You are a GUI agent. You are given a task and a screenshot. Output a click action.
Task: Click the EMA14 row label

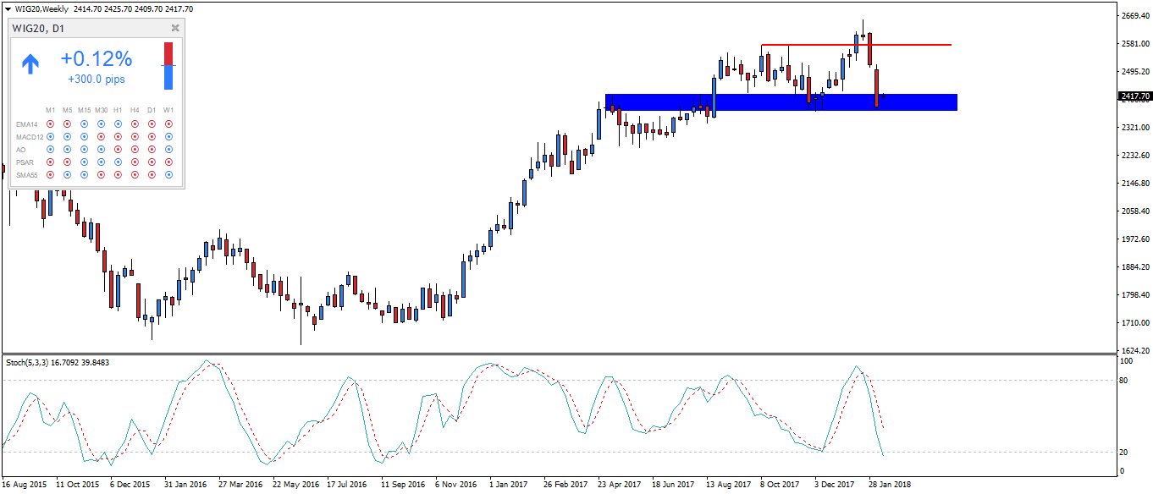tap(26, 124)
